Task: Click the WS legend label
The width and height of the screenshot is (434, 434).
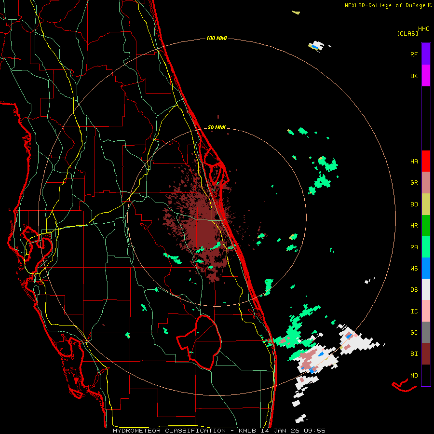Action: 414,269
